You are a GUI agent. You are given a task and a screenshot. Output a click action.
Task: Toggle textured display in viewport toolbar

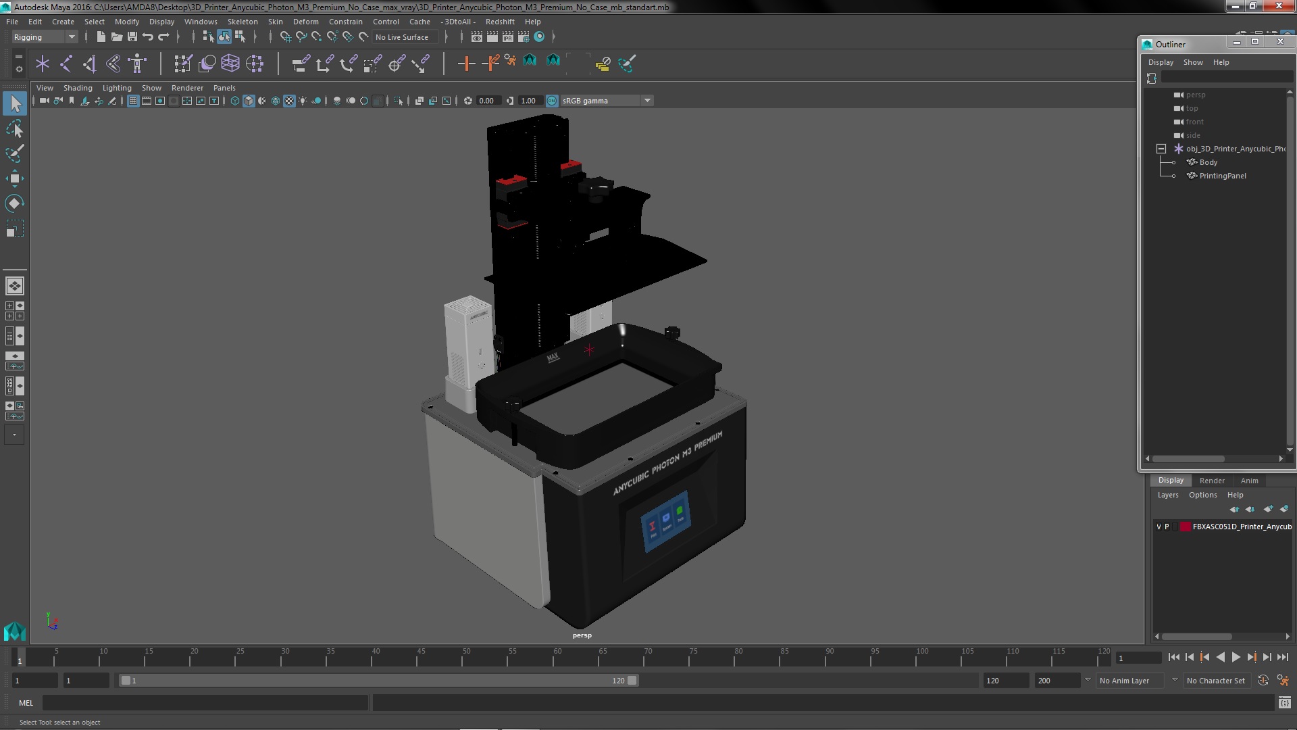[x=289, y=101]
